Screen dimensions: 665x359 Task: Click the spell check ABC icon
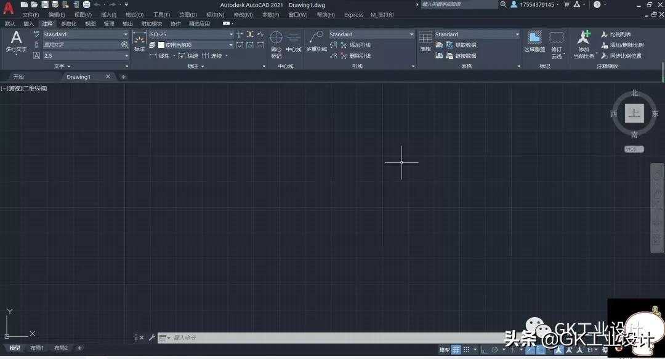(x=36, y=34)
